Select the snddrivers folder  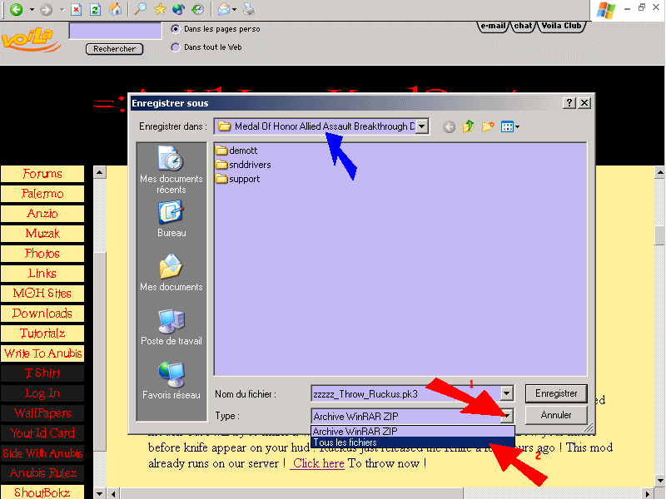(x=243, y=165)
